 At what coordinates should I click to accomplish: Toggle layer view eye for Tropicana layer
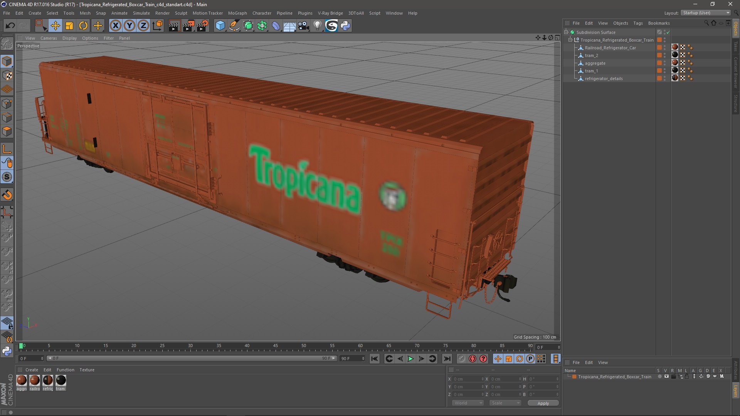coord(666,377)
